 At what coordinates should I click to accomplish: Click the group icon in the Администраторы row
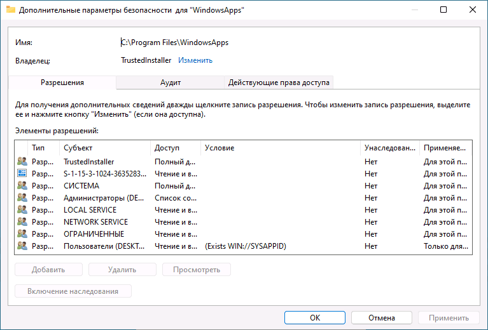[x=22, y=198]
